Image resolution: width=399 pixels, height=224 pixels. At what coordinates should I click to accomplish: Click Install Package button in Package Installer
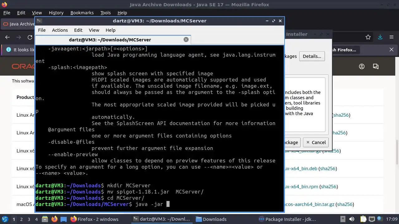[292, 142]
